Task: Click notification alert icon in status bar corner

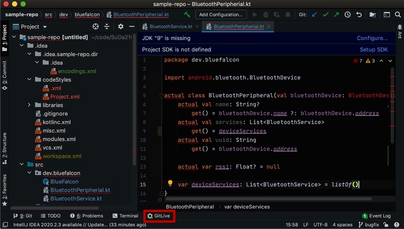Action: coord(397,225)
